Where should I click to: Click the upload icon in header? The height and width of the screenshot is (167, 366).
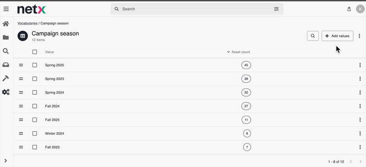[349, 9]
